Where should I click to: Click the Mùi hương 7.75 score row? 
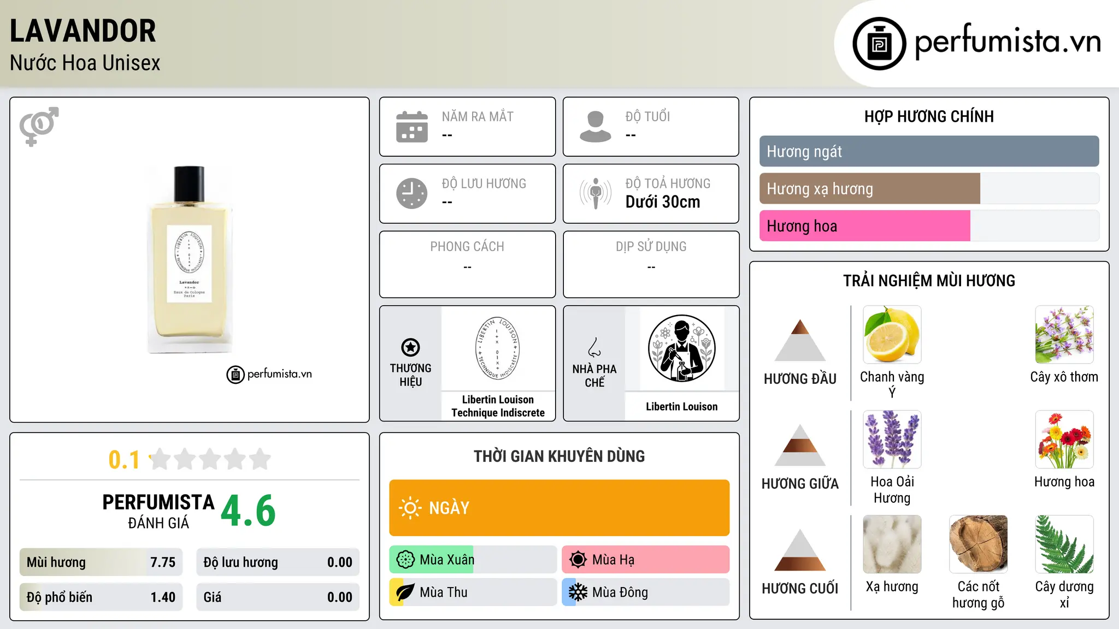101,562
